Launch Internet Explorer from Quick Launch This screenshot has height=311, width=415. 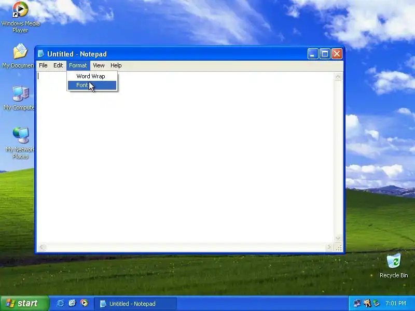click(x=60, y=303)
